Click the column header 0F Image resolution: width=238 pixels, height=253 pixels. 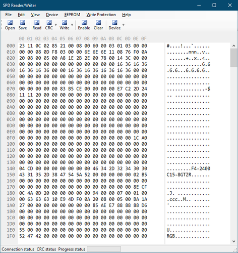point(144,38)
